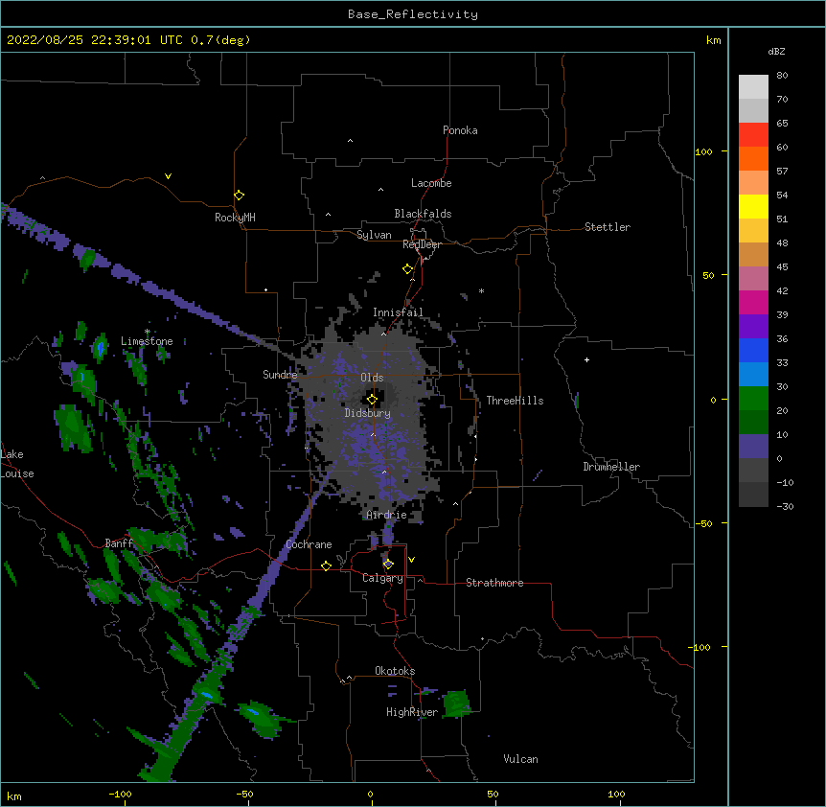Viewport: 826px width, 807px height.
Task: Click the yellow V marker east of Calgary
Action: (x=411, y=560)
